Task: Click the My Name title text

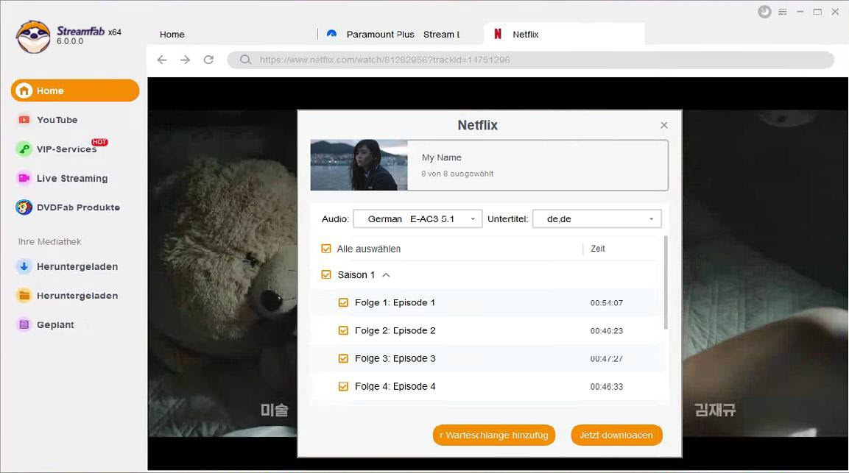Action: click(441, 157)
